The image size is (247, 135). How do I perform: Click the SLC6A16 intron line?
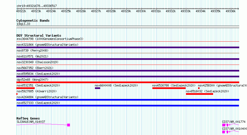pyautogui.click(x=42, y=124)
